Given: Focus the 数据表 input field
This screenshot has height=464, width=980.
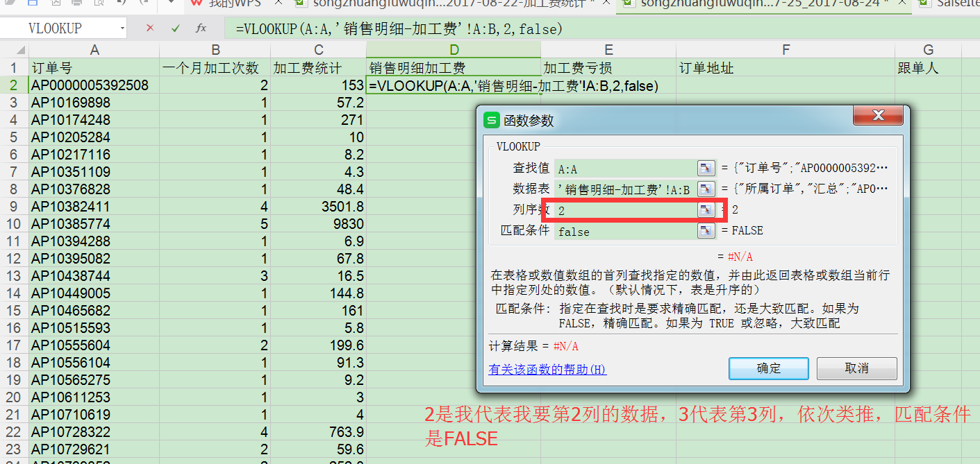Looking at the screenshot, I should click(x=625, y=189).
